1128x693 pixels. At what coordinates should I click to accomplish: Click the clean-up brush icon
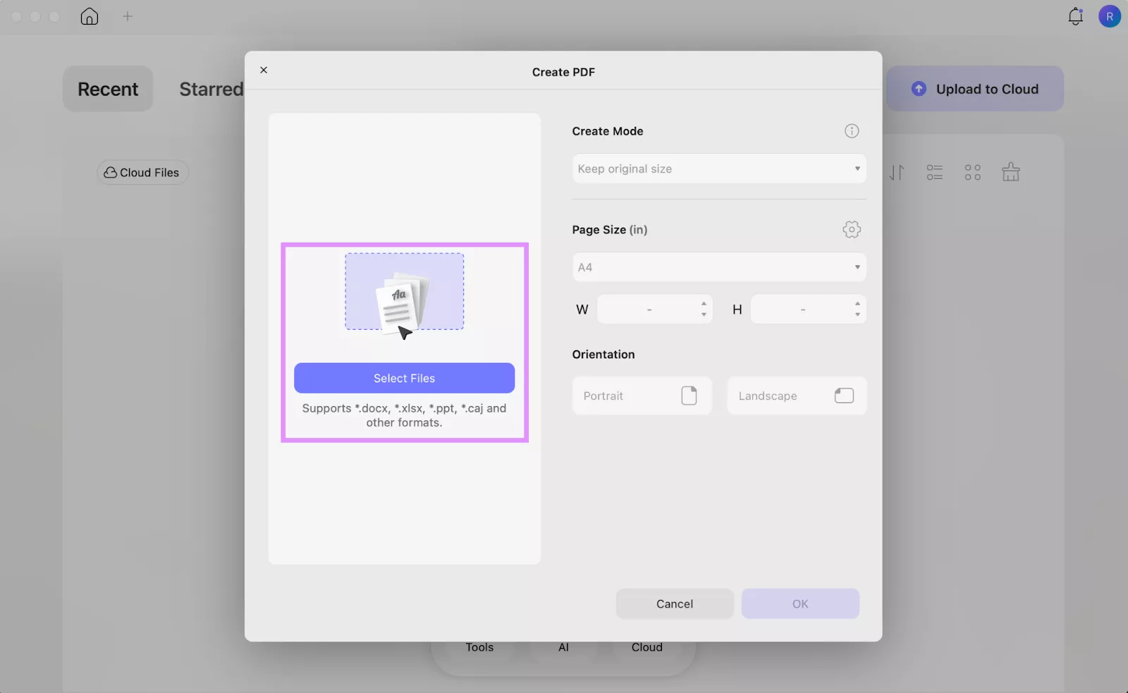[x=1011, y=172]
